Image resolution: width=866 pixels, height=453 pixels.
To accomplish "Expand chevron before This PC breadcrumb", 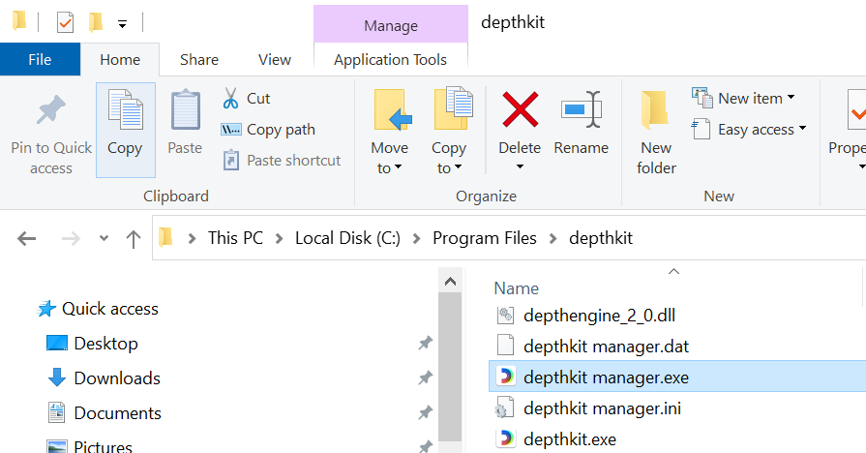I will click(192, 238).
